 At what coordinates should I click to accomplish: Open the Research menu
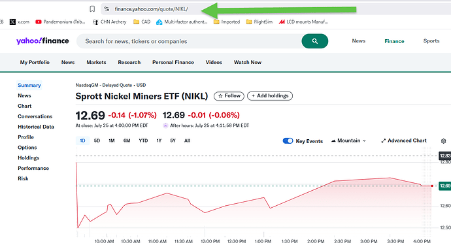pyautogui.click(x=129, y=62)
